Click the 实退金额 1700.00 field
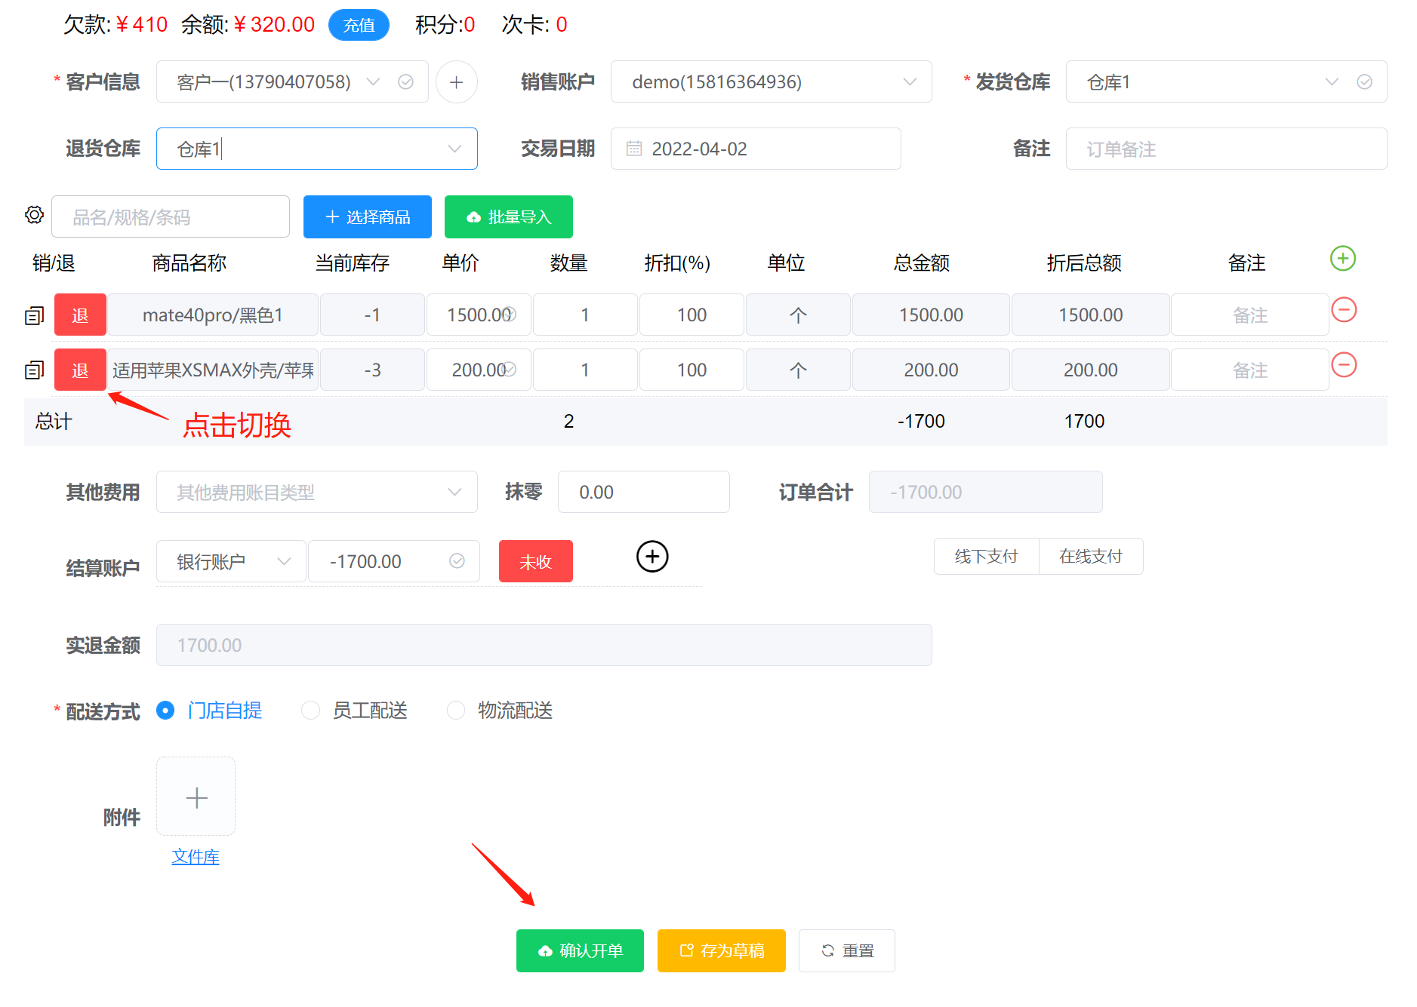This screenshot has width=1417, height=1007. click(544, 645)
